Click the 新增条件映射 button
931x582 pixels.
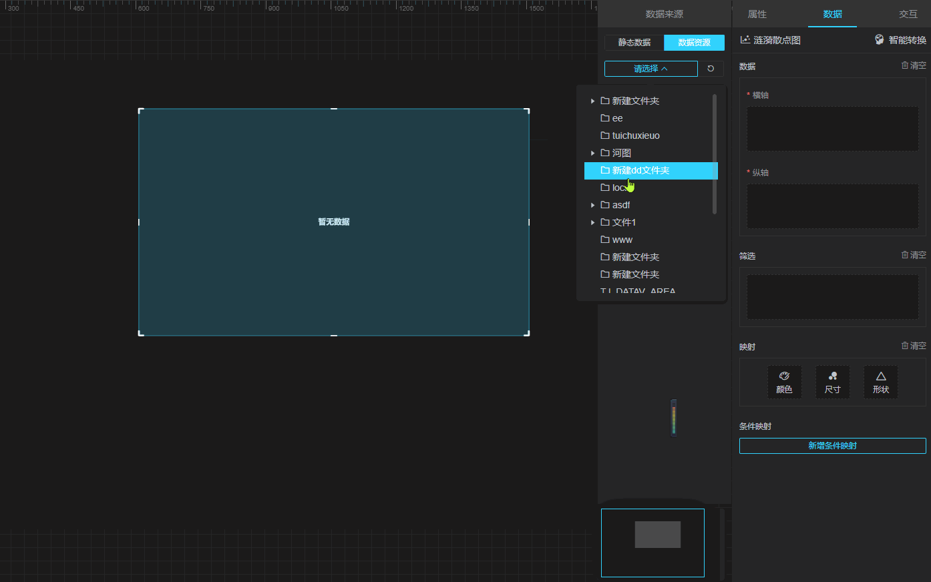833,446
